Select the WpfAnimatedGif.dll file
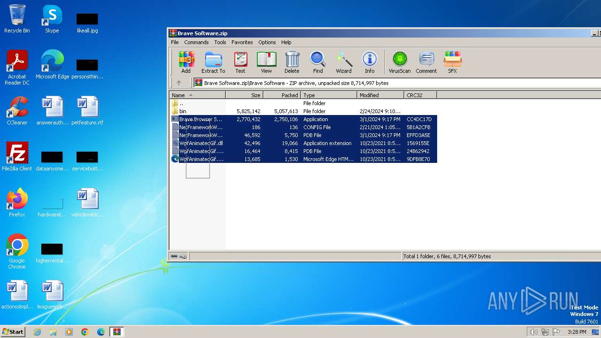Viewport: 601px width, 338px height. [x=303, y=143]
